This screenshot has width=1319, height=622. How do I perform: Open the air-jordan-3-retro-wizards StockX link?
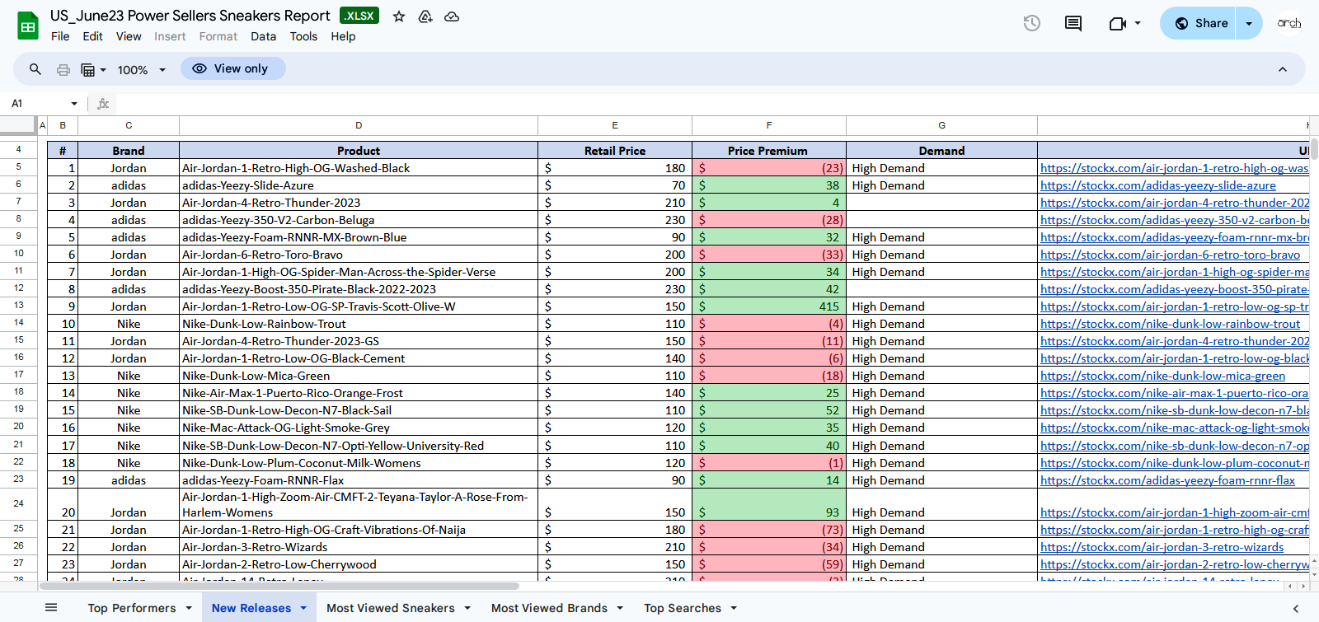click(1162, 547)
